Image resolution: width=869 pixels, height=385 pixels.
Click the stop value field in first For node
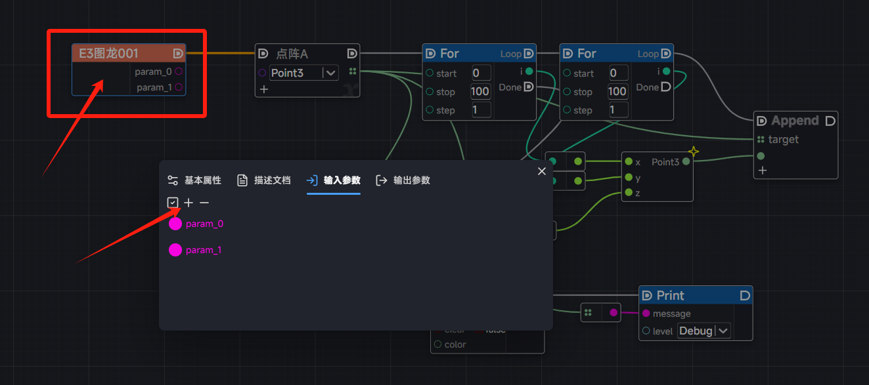pos(480,92)
